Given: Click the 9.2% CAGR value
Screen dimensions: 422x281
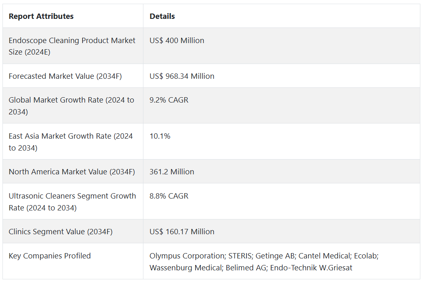Looking at the screenshot, I should click(x=169, y=100).
